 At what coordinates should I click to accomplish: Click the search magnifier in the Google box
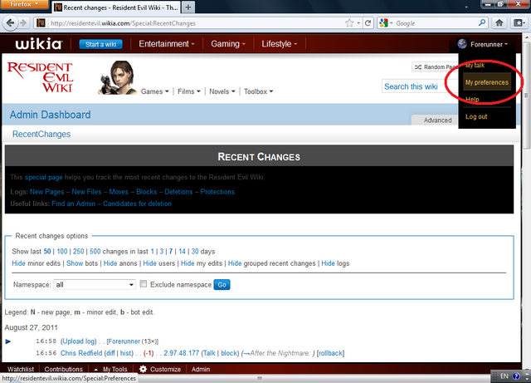481,23
